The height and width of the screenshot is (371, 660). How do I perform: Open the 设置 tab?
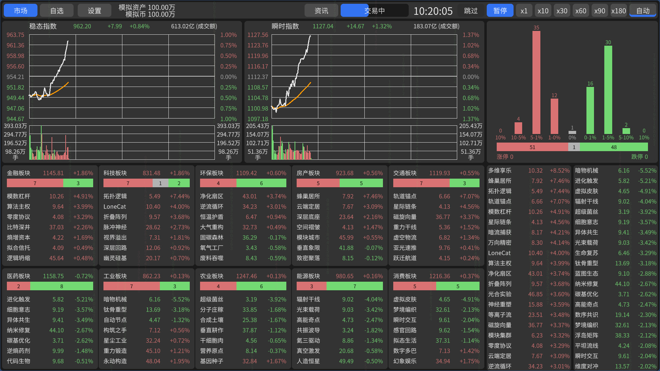[x=95, y=11]
